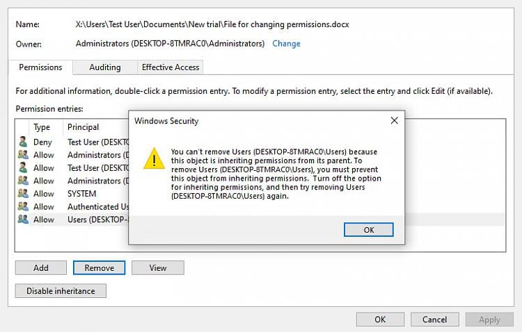Open the Effective Access tab

(171, 67)
